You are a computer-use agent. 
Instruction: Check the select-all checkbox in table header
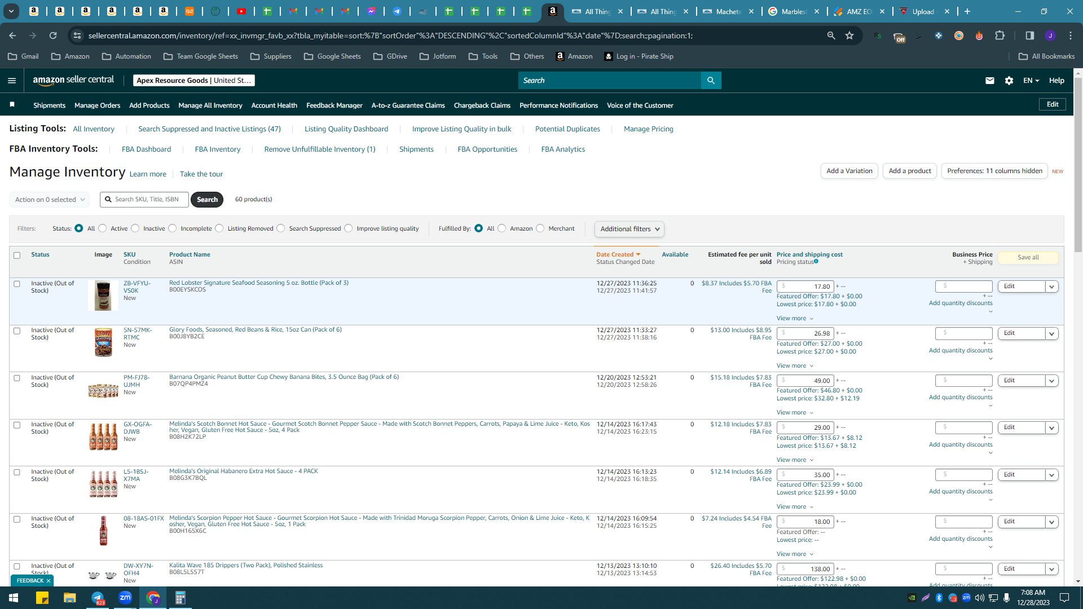17,255
